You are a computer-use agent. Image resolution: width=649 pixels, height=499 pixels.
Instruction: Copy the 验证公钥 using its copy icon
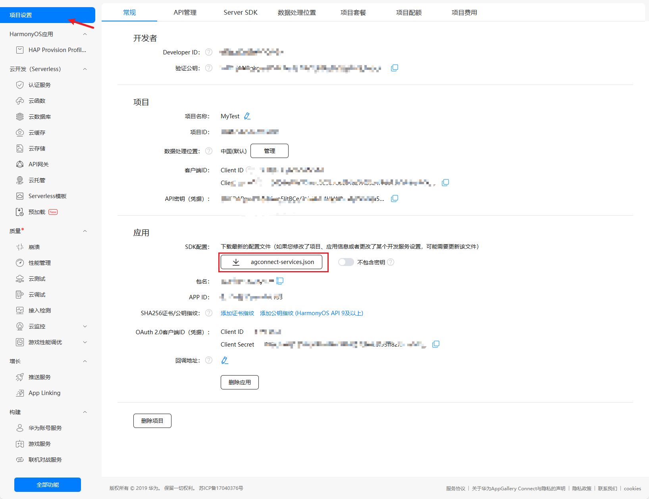(x=395, y=67)
